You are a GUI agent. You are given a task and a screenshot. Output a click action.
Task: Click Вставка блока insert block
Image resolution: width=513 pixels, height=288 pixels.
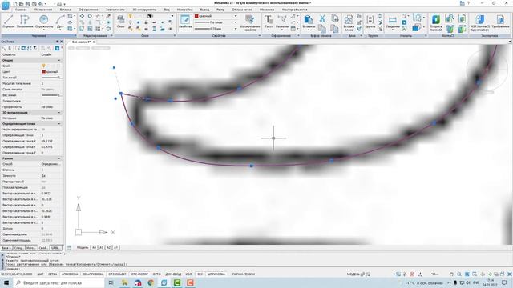(x=349, y=23)
